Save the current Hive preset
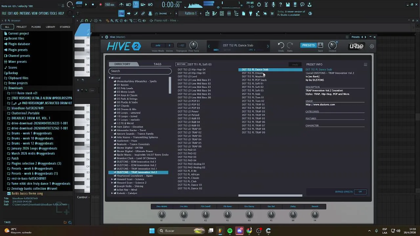The image size is (420, 236). 320,45
